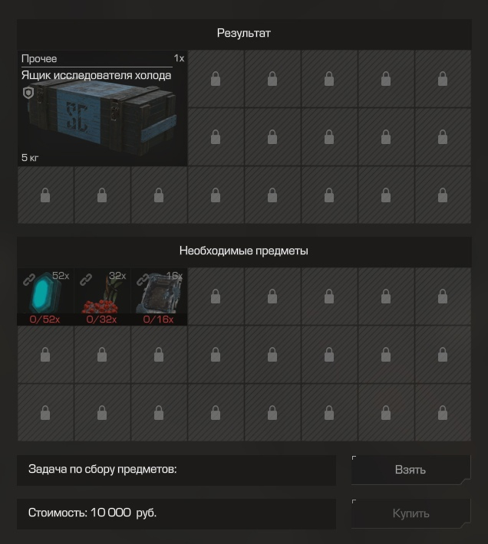
Task: Click the Необходимые предметы section header
Action: point(244,251)
